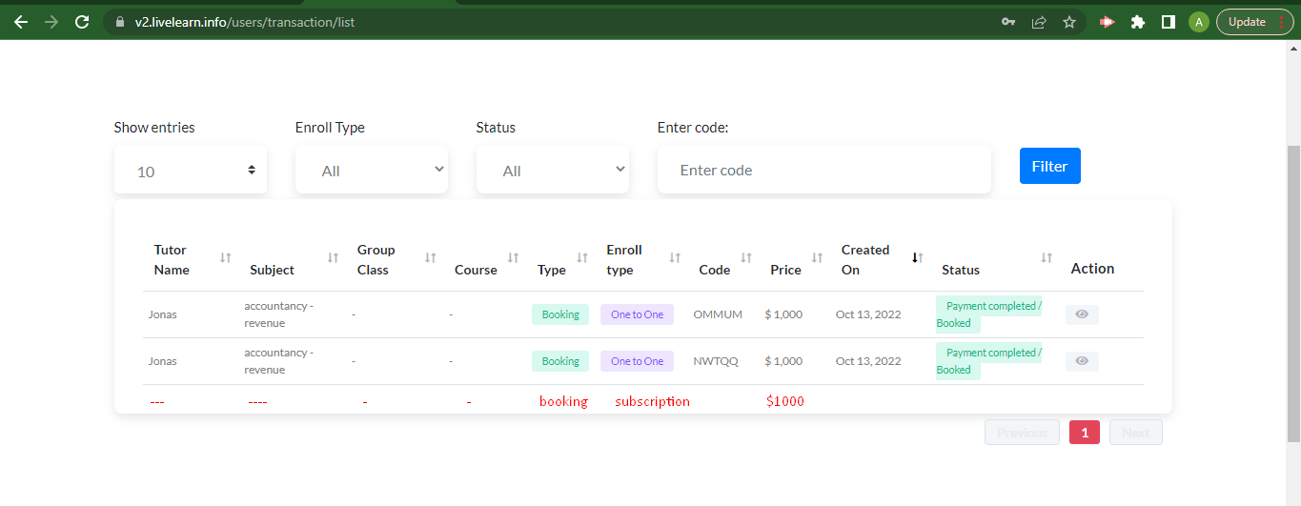Click the share page icon

[1039, 22]
